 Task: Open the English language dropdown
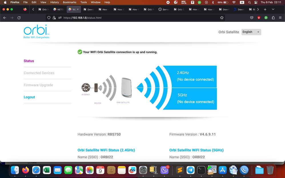[x=251, y=32]
